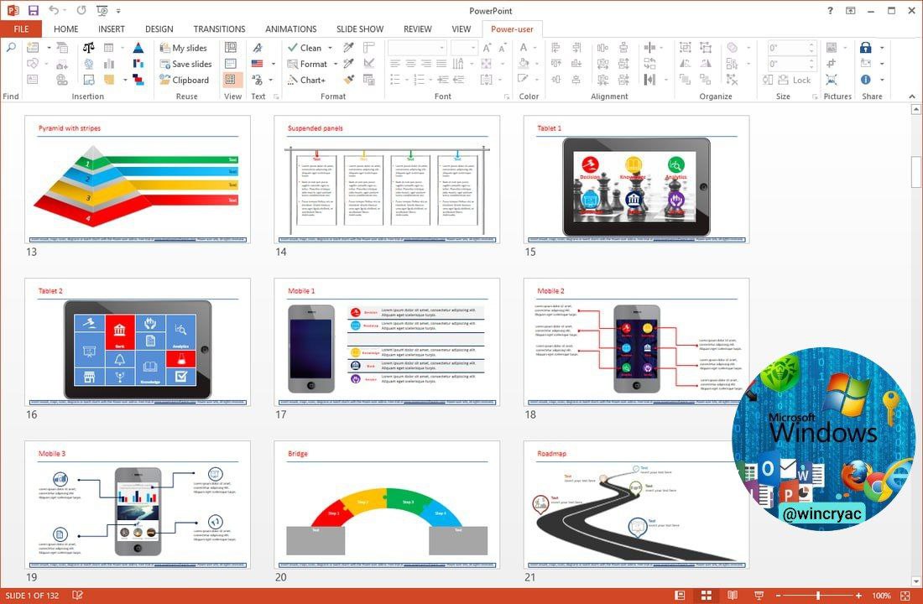Open the font name combo box
This screenshot has height=604, width=923.
(417, 48)
